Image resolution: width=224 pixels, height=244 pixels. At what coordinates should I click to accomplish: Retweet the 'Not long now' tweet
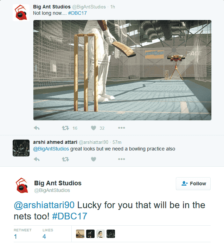pos(65,128)
